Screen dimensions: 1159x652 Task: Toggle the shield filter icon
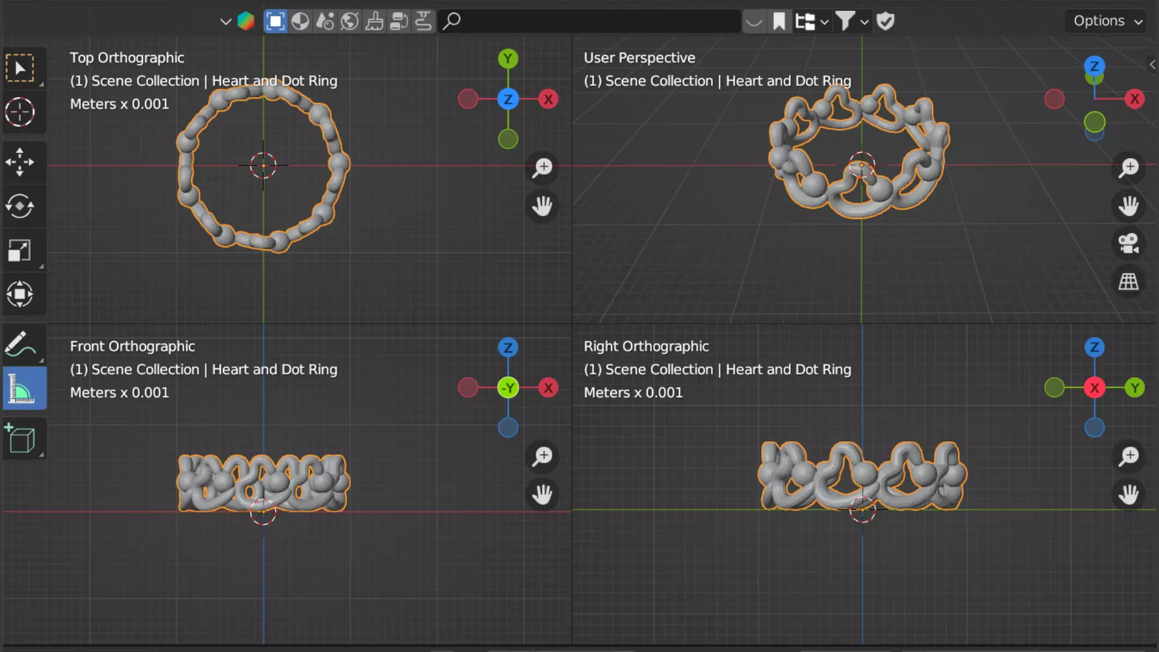coord(885,21)
